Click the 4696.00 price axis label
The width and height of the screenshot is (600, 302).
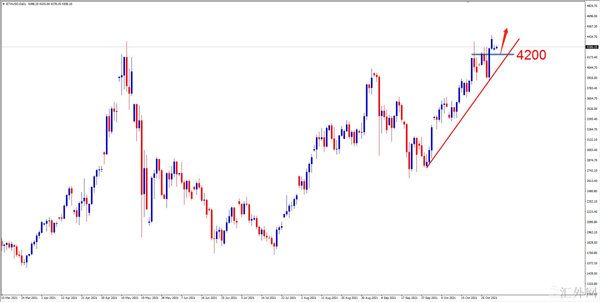592,16
